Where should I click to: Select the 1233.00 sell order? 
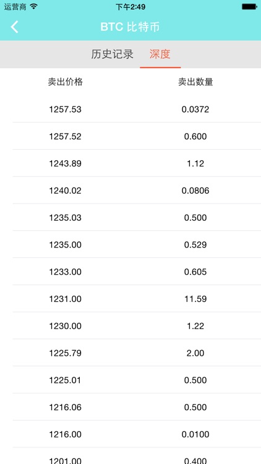pyautogui.click(x=130, y=272)
